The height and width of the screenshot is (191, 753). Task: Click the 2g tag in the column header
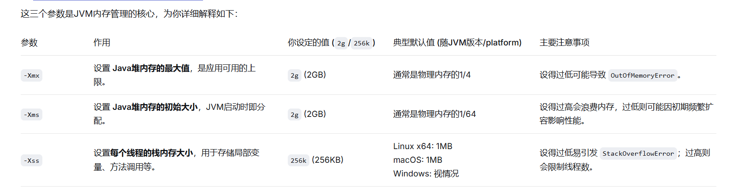[341, 43]
